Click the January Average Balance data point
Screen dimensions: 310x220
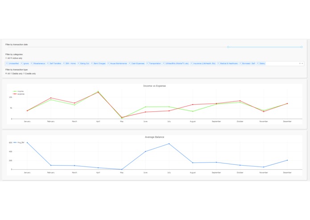(x=27, y=143)
